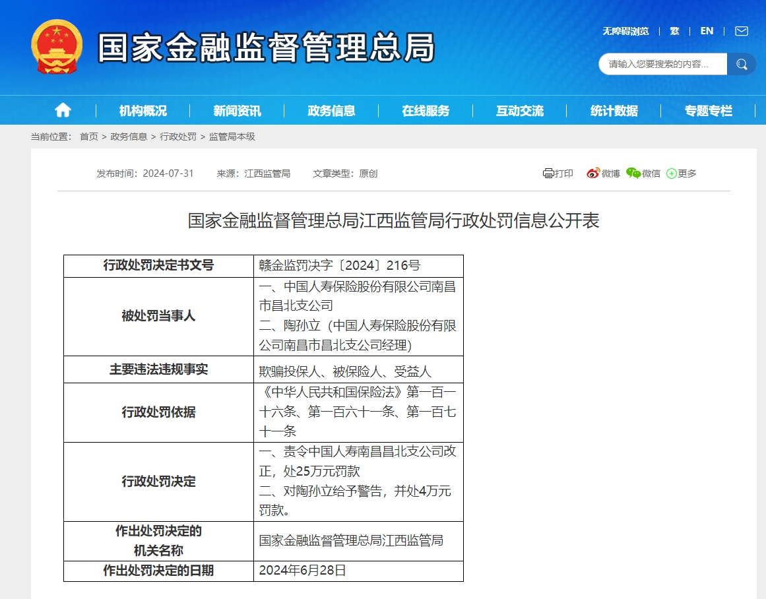Screen dimensions: 766x599
Task: Click the national emblem logo
Action: tap(57, 47)
